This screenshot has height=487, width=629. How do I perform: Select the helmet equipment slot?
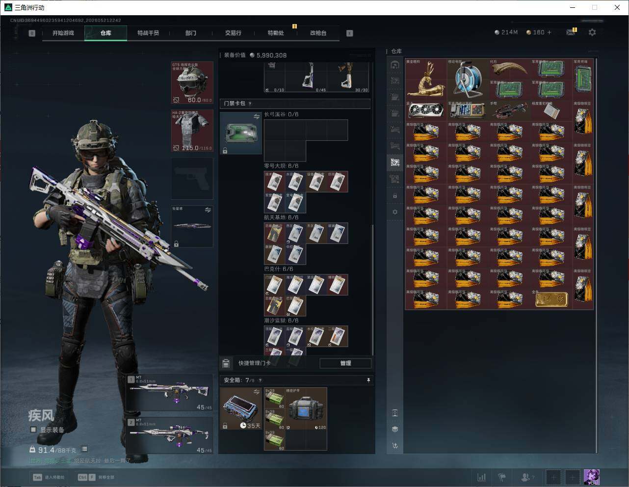192,82
